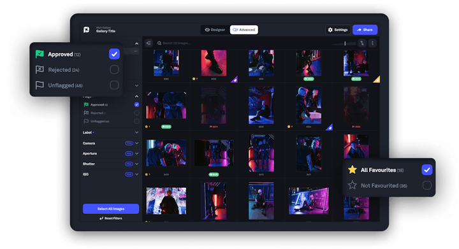
Task: Click the outlined Not Favourited star icon
Action: click(353, 185)
